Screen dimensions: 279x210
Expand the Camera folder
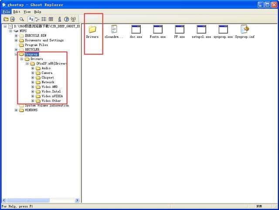coord(33,73)
